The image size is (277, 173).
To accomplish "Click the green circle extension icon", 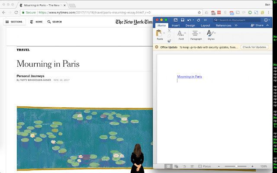I will [x=250, y=13].
